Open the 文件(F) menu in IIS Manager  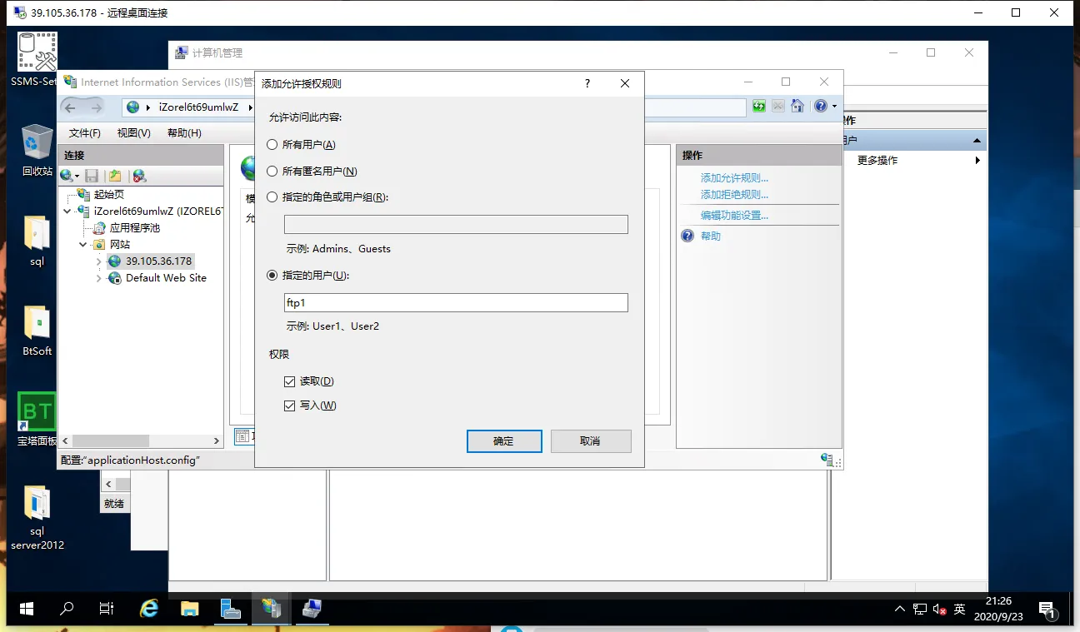click(85, 133)
